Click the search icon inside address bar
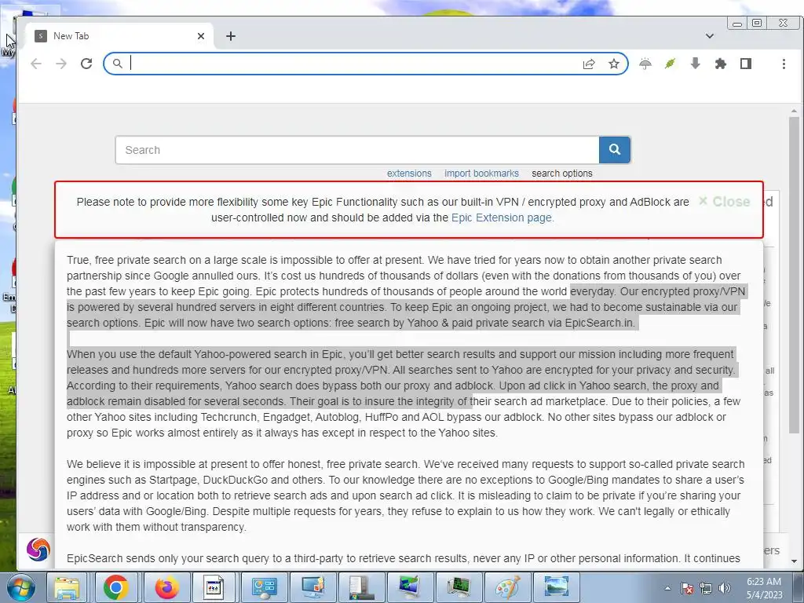 [x=118, y=64]
